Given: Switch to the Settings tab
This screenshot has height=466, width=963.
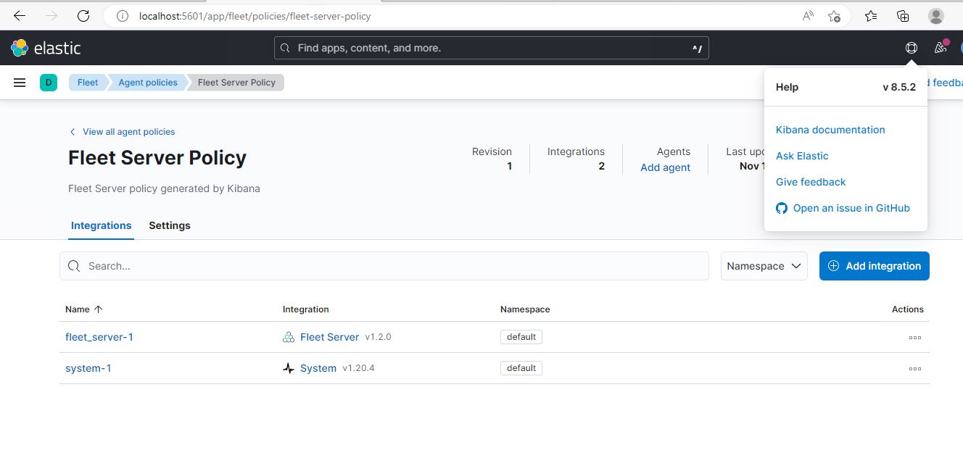Looking at the screenshot, I should pyautogui.click(x=169, y=225).
